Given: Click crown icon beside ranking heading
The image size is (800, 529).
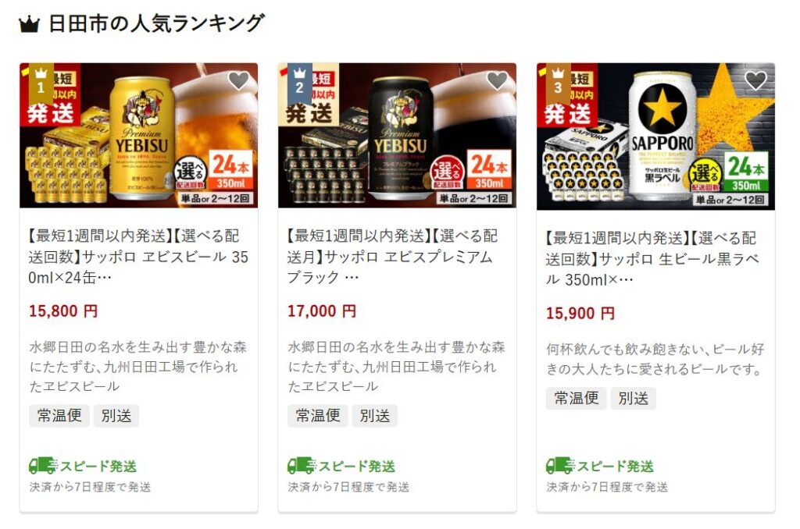Looking at the screenshot, I should click(x=29, y=24).
